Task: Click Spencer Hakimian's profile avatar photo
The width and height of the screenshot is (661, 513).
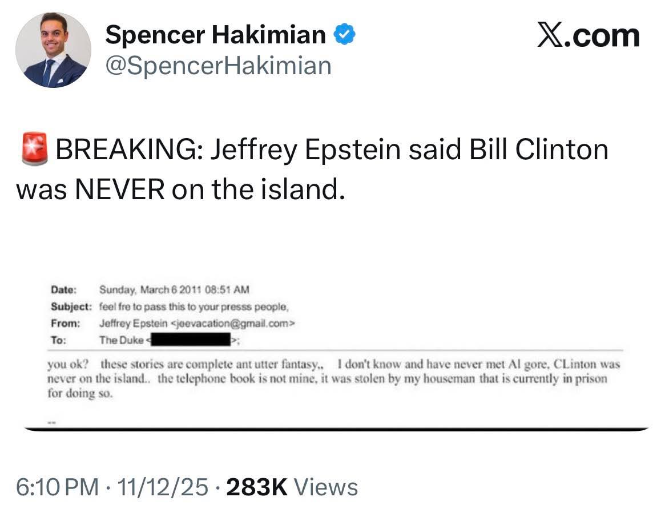Action: pos(53,50)
